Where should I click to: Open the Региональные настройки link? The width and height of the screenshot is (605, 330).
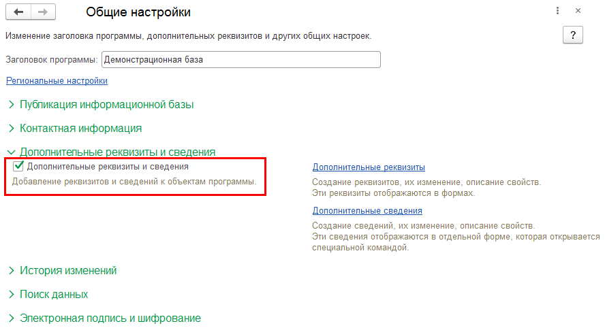coord(57,81)
